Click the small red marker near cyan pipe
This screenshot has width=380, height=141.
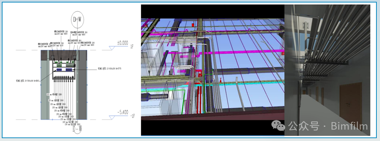click(x=221, y=80)
